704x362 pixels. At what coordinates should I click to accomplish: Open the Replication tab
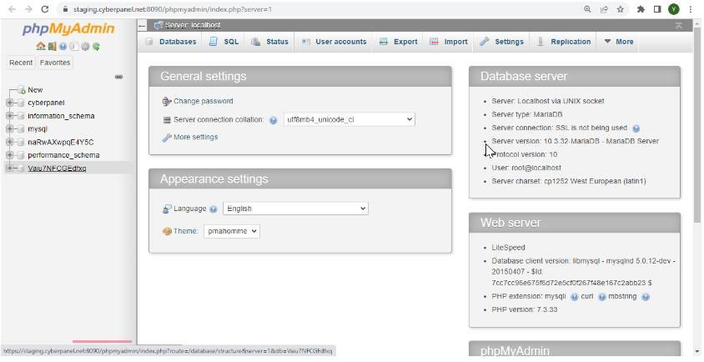point(564,42)
